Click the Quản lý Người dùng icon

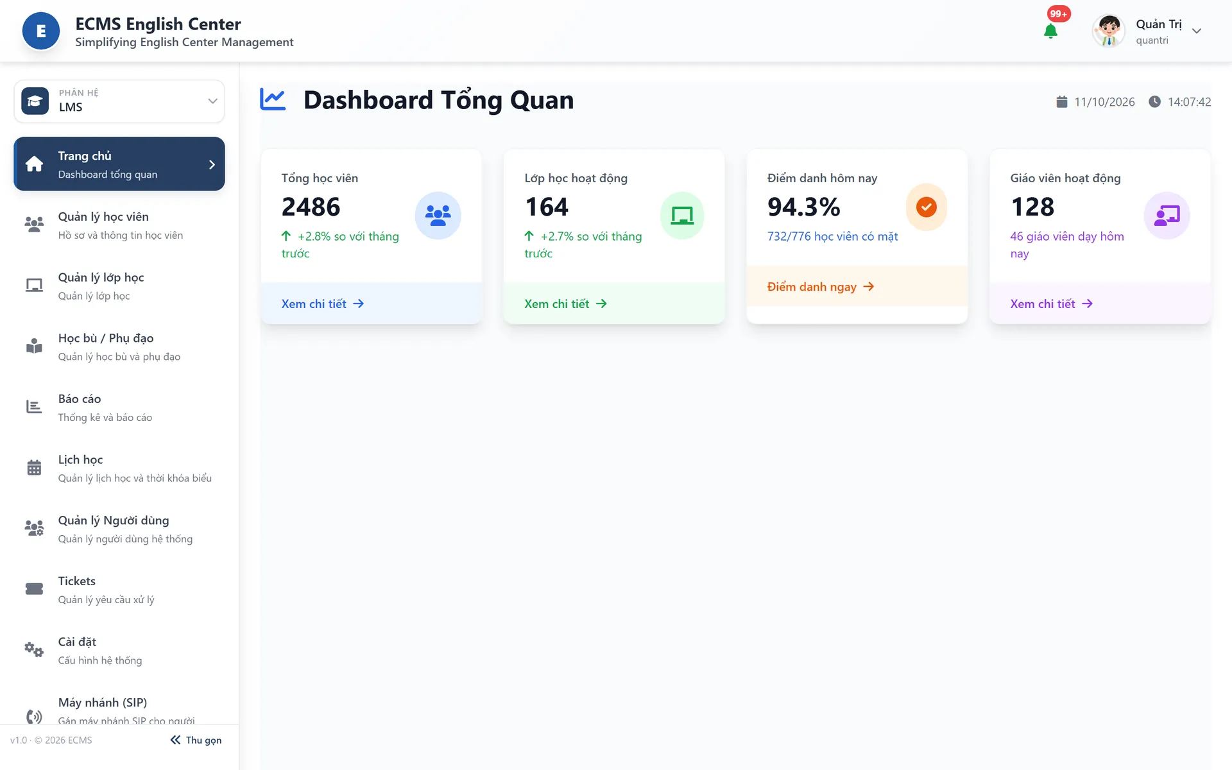[x=34, y=528]
